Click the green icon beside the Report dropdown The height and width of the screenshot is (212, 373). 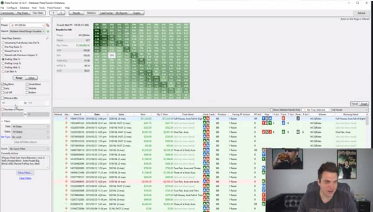(48, 31)
